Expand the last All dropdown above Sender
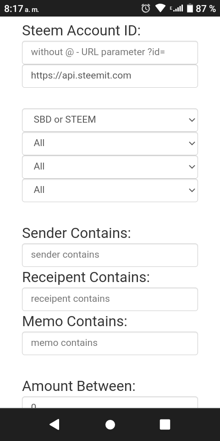The image size is (220, 441). click(x=110, y=190)
